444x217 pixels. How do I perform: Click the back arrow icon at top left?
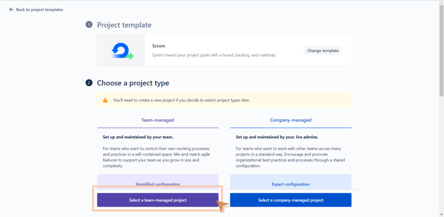tap(11, 10)
